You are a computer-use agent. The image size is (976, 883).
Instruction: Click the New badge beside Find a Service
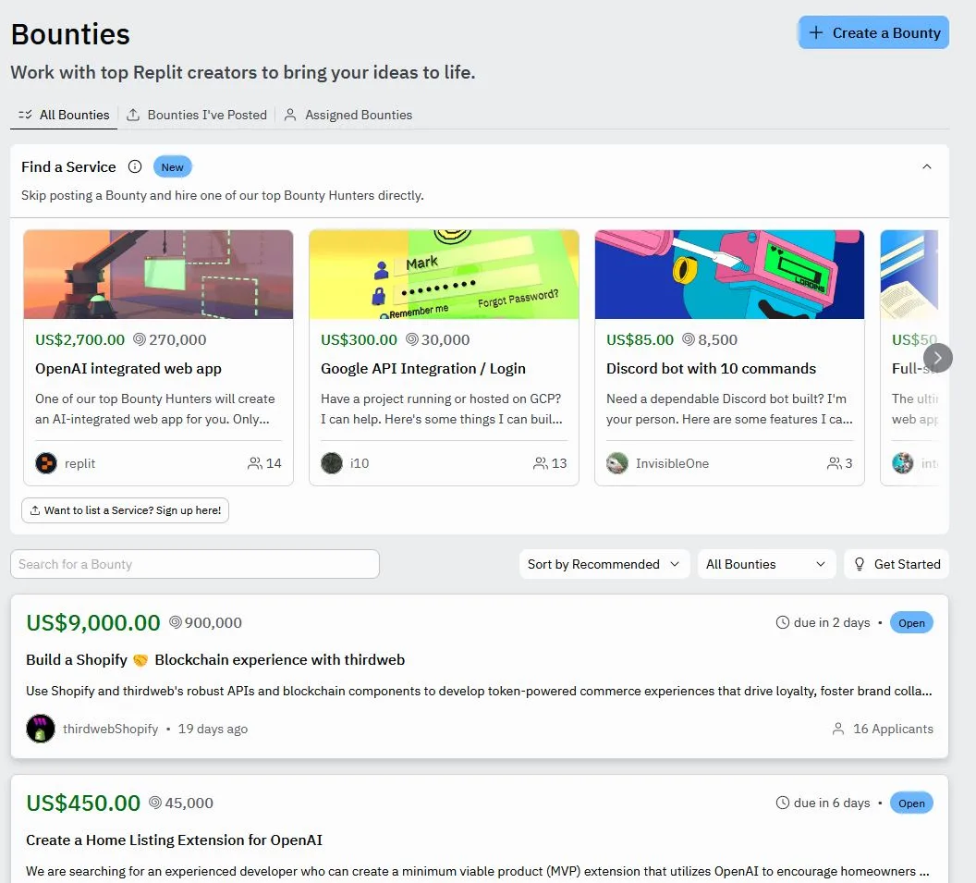coord(173,166)
